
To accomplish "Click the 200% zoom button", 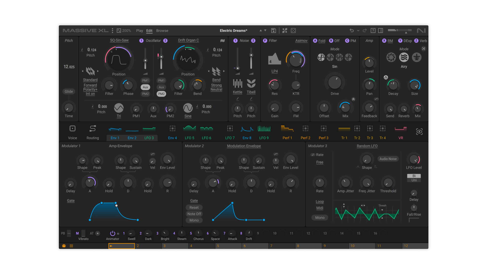I will (124, 30).
